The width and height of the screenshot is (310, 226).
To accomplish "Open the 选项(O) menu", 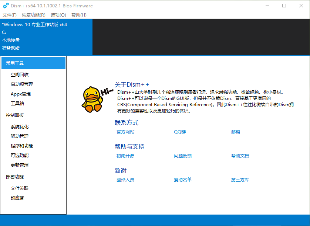I will (x=58, y=15).
